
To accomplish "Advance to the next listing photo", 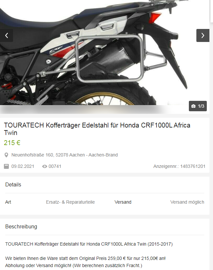I will [x=203, y=35].
